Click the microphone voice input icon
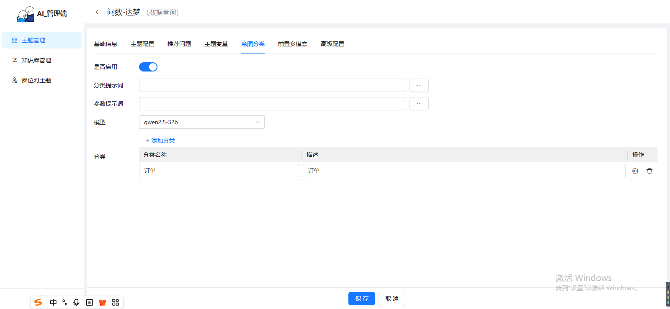The height and width of the screenshot is (309, 670). (x=76, y=302)
